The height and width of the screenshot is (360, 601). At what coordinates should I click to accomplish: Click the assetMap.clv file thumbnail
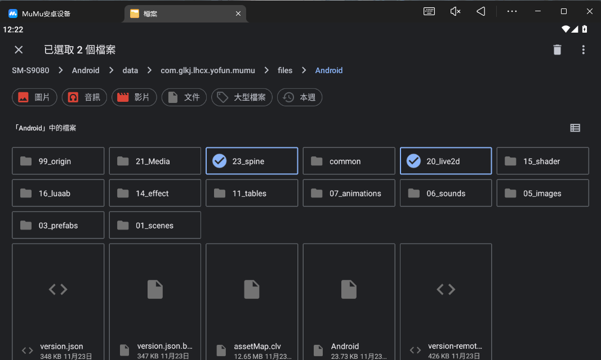click(252, 290)
